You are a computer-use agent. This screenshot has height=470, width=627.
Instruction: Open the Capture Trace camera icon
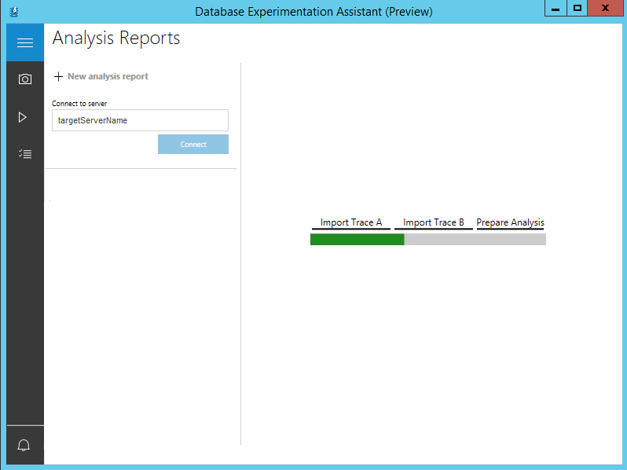(x=25, y=79)
